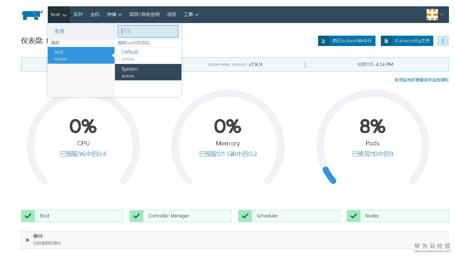Click the 集群test中的项目 header text
The width and height of the screenshot is (455, 256).
click(x=135, y=43)
